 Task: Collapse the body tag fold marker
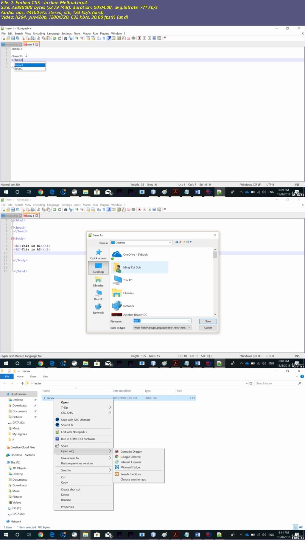pyautogui.click(x=13, y=238)
